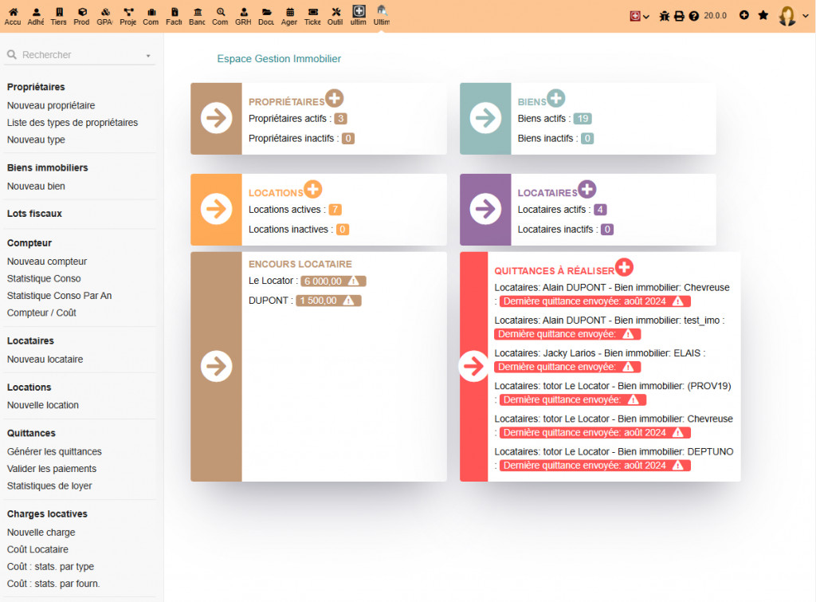Add a new bien with plus icon

point(556,98)
